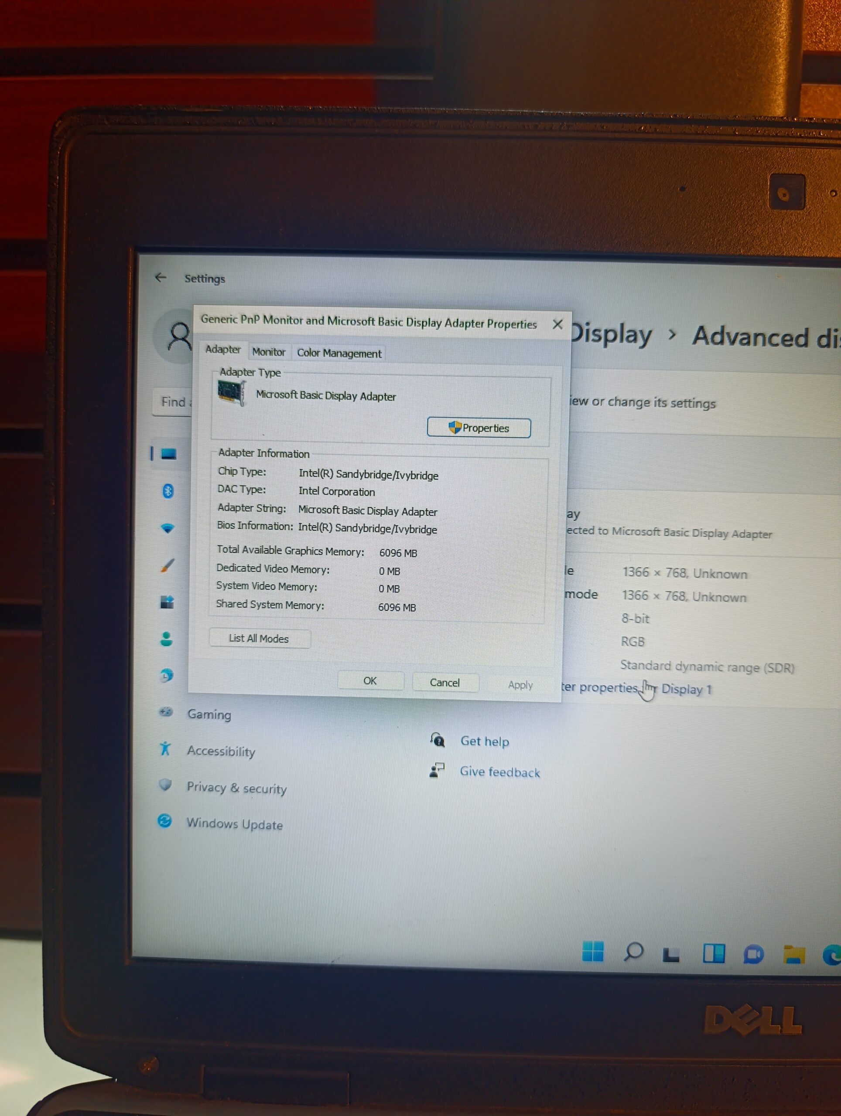Open the Widgets taskbar icon

pos(714,953)
